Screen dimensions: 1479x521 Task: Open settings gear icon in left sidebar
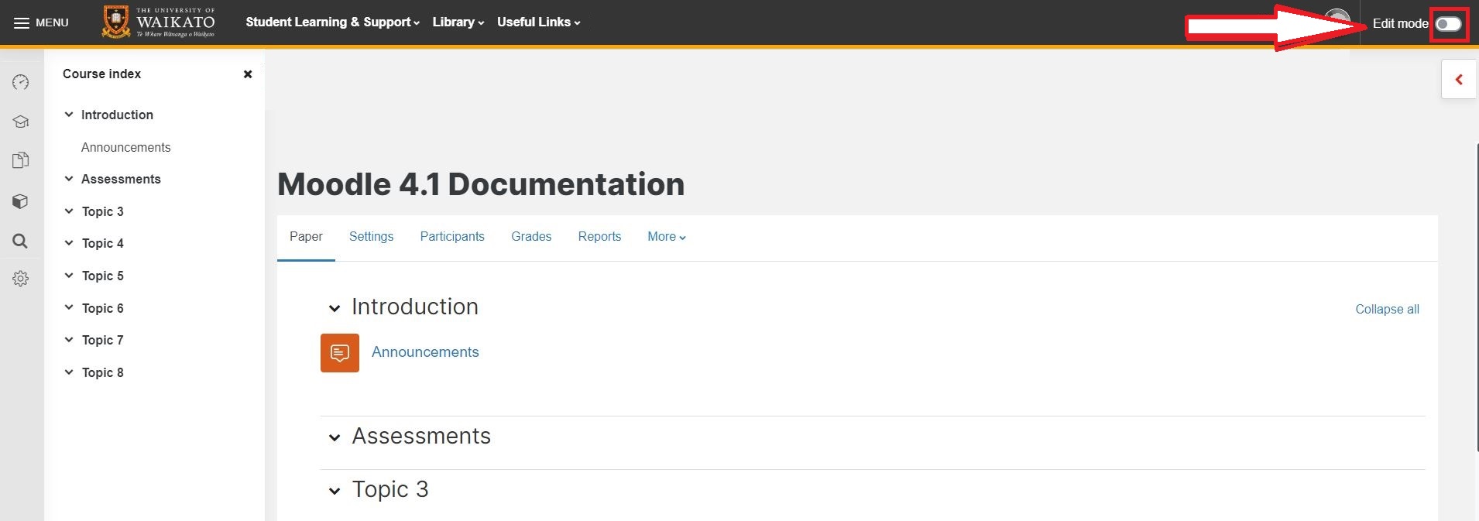[21, 279]
